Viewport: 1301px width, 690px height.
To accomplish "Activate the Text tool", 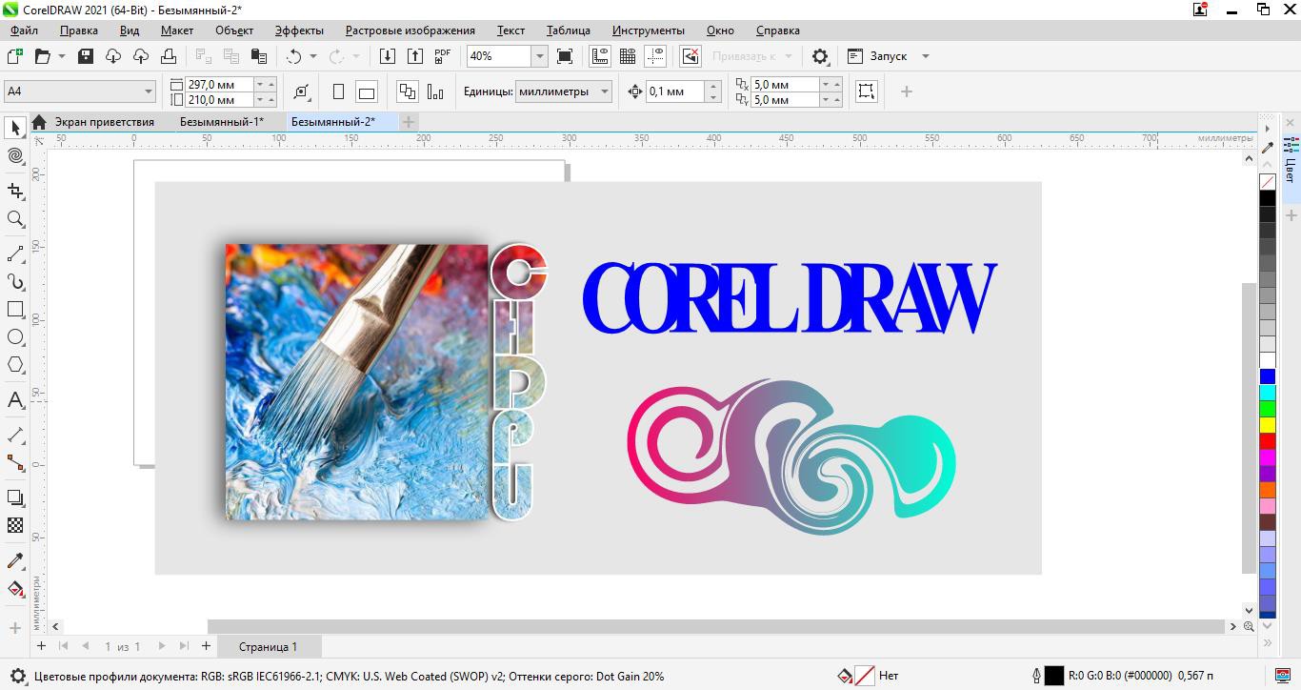I will tap(15, 400).
